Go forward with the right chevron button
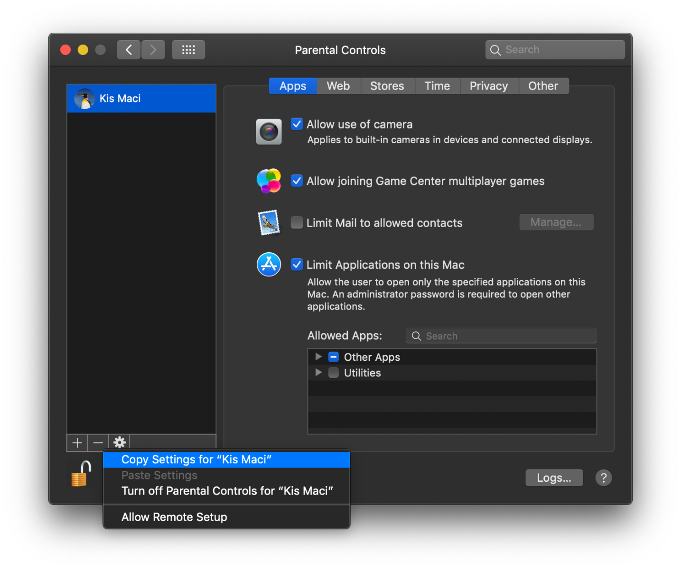 (153, 50)
